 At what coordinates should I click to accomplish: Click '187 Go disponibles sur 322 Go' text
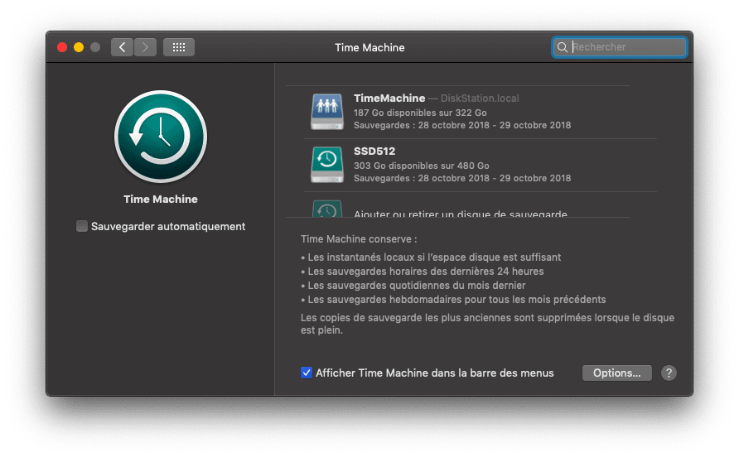[420, 113]
